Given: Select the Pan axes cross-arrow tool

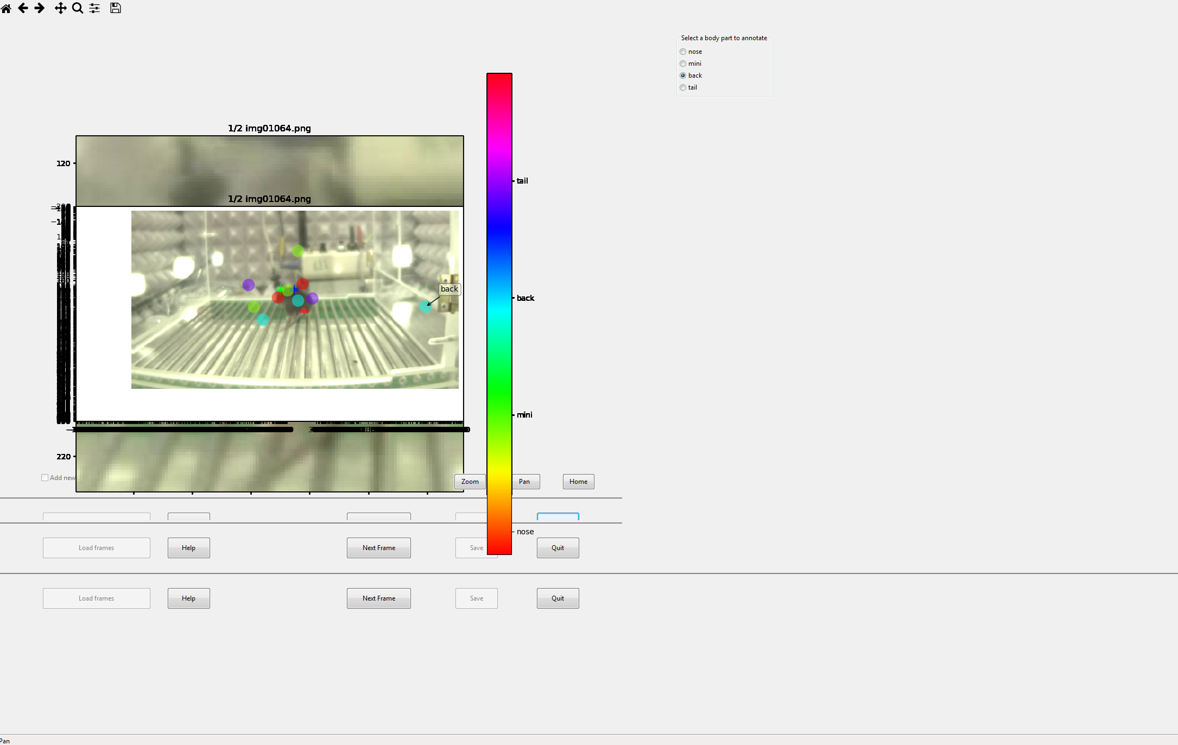Looking at the screenshot, I should pyautogui.click(x=61, y=8).
